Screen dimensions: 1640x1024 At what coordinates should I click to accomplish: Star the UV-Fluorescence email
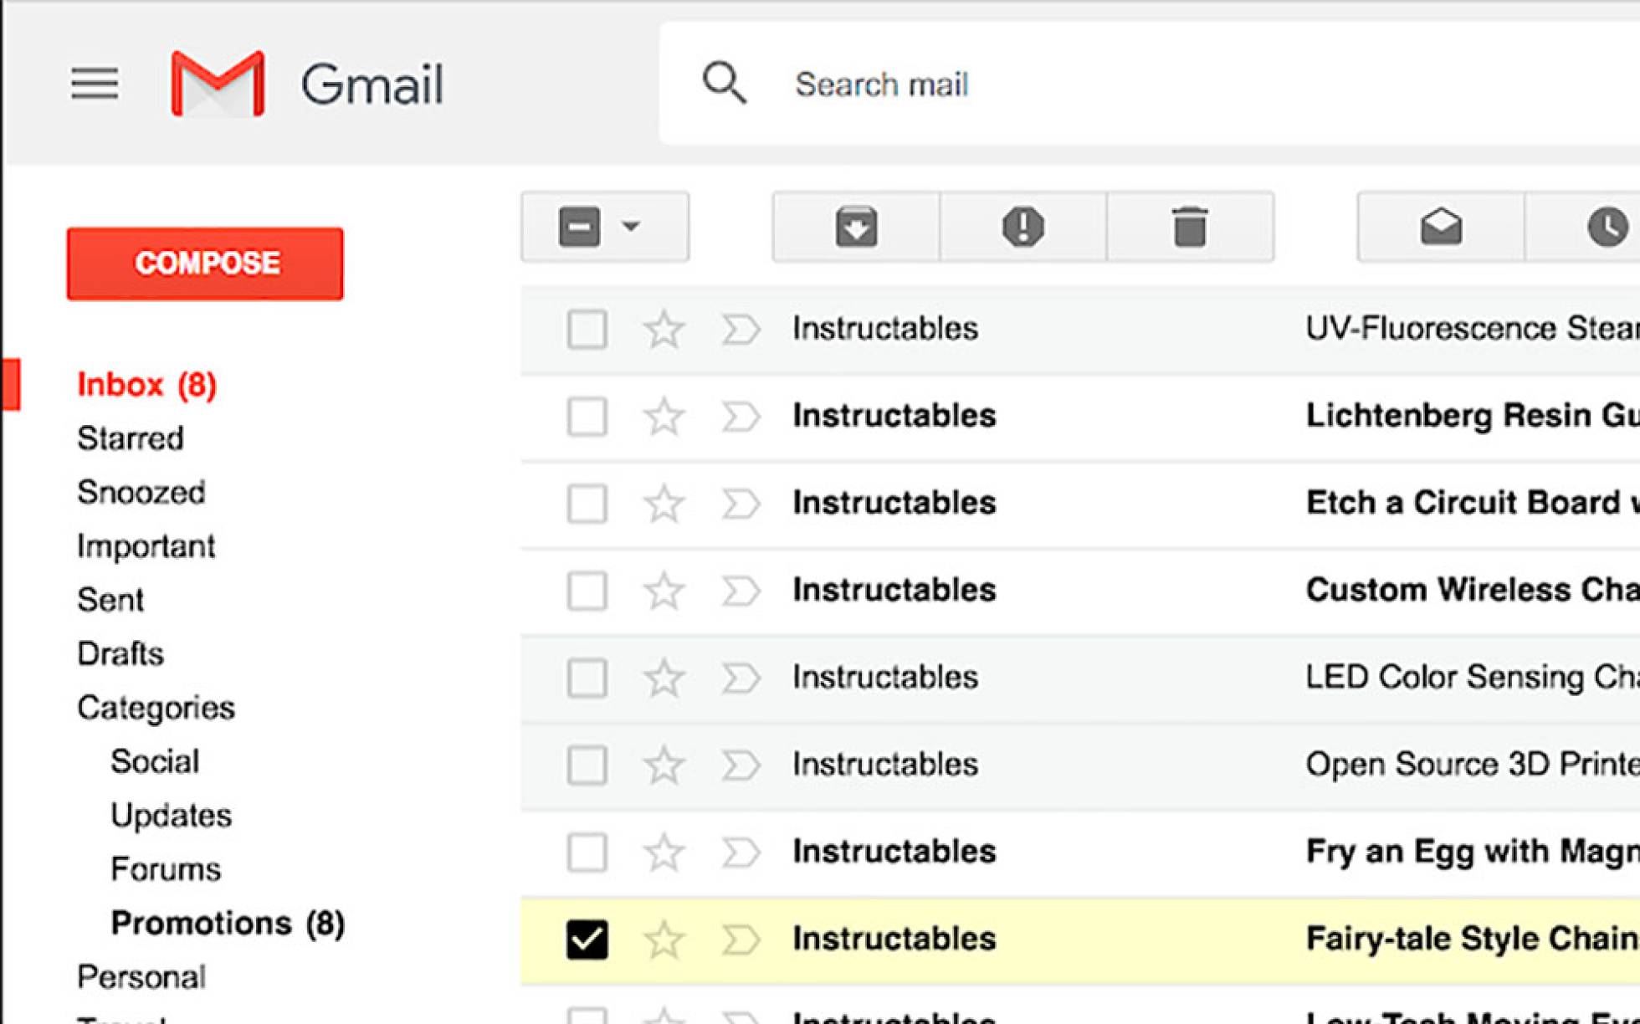[x=664, y=328]
